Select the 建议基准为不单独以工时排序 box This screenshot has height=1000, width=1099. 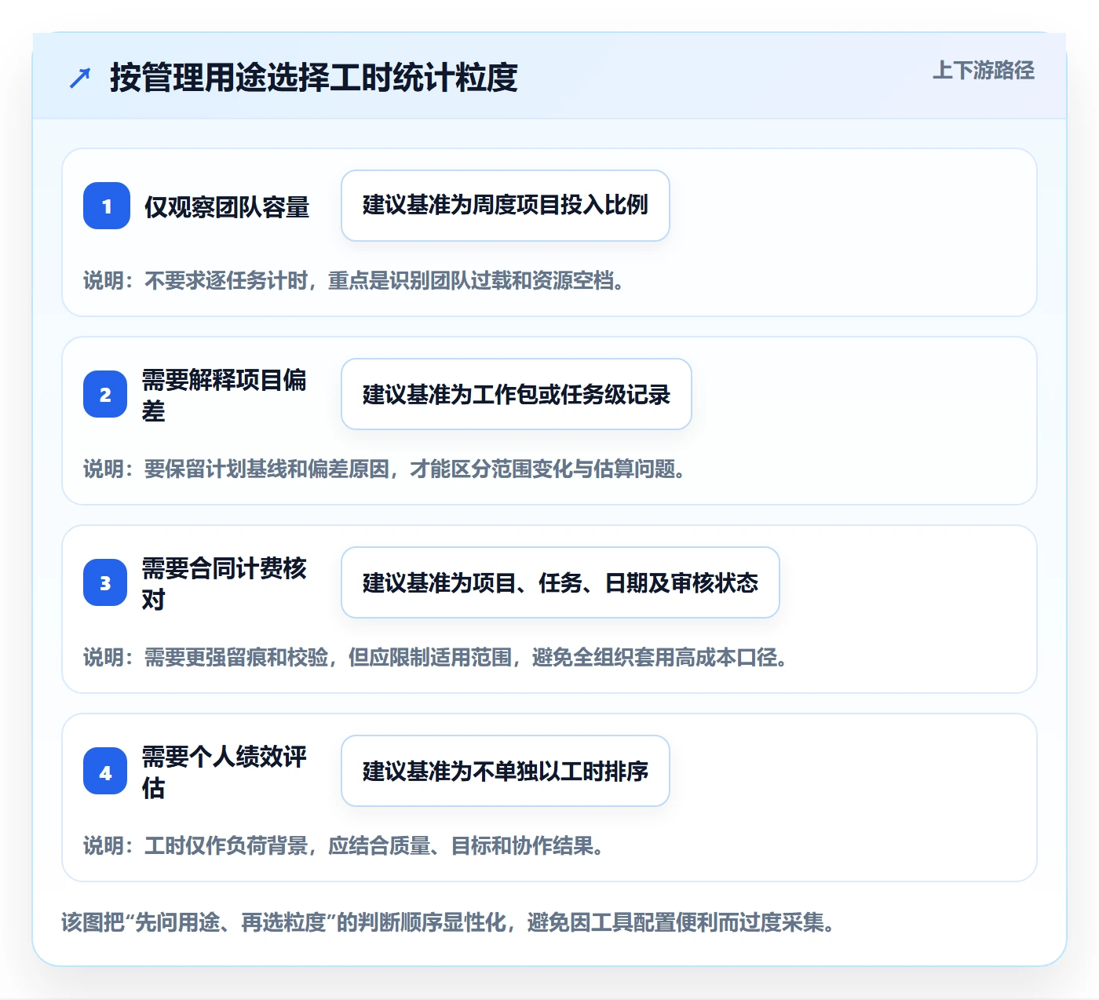(506, 771)
